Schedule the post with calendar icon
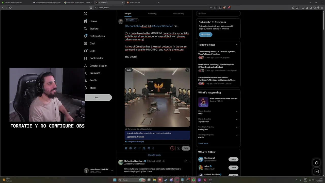Screen dimensions: 325x183 click(149, 148)
